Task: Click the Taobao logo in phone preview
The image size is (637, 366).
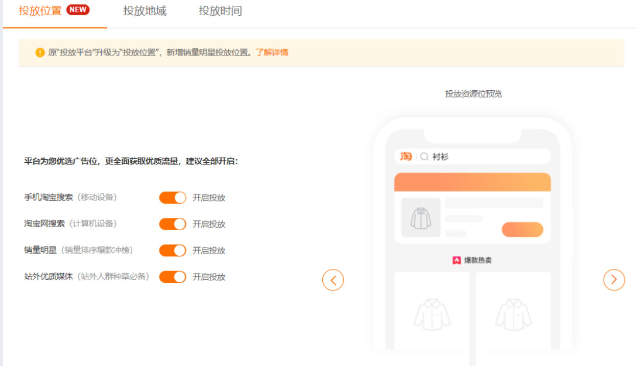Action: coord(406,156)
